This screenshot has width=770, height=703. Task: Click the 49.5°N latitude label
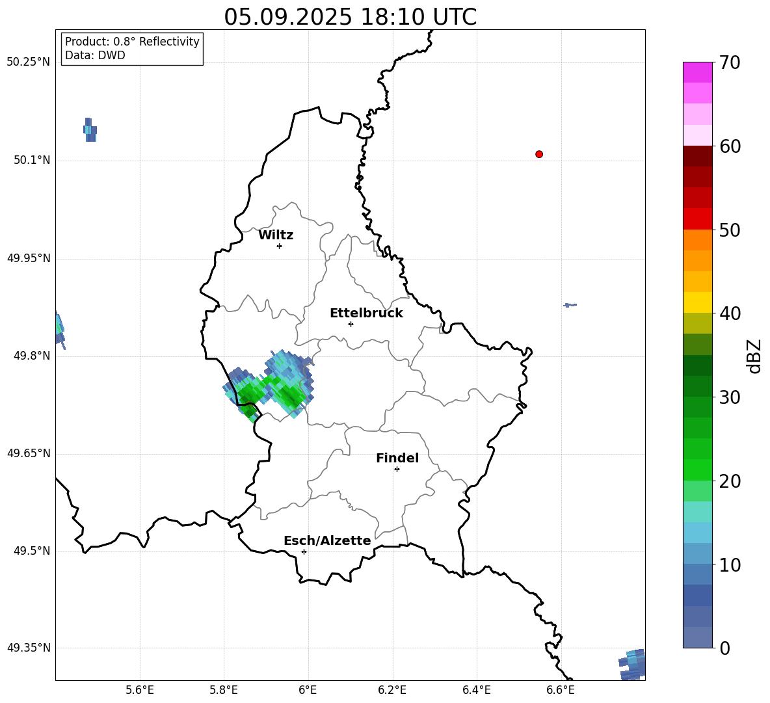[x=32, y=551]
